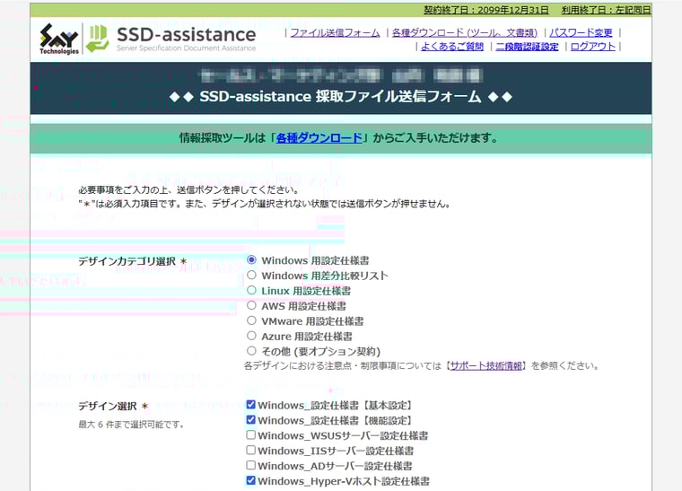682x491 pixels.
Task: Select VMware 用設定仕様書 radio button
Action: pos(252,320)
